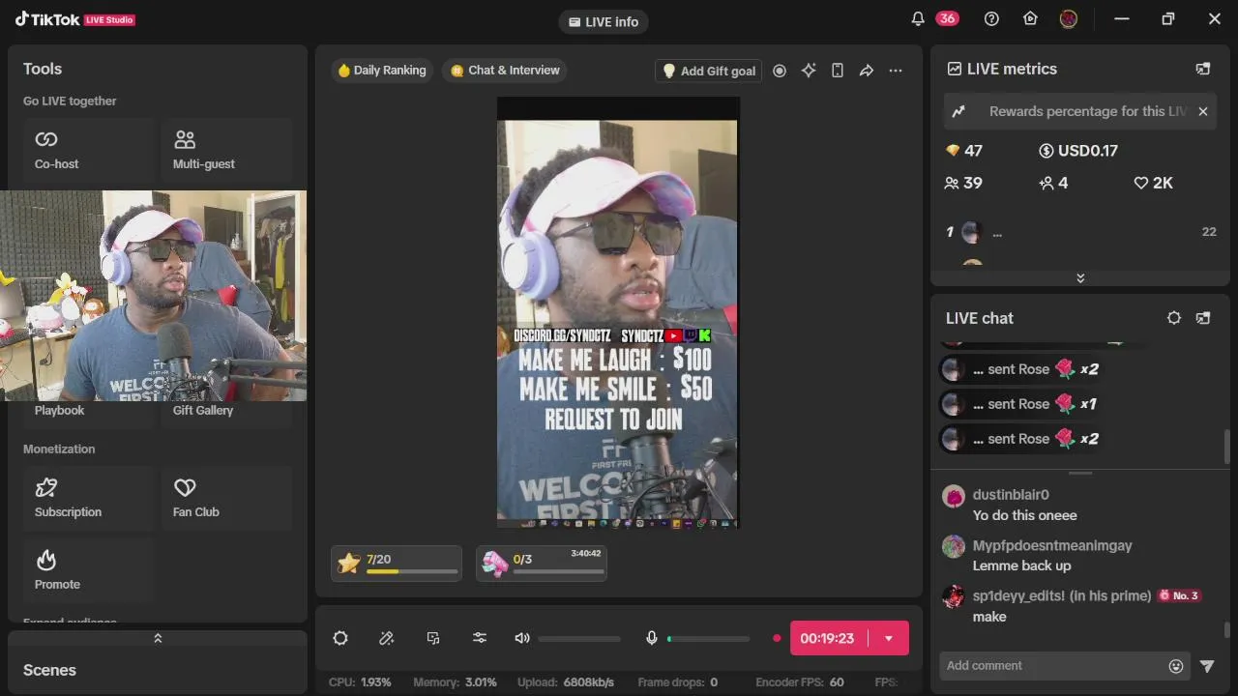Screen dimensions: 1238x696
Task: Open the dropdown arrow on the LIVE timer button
Action: click(x=889, y=638)
